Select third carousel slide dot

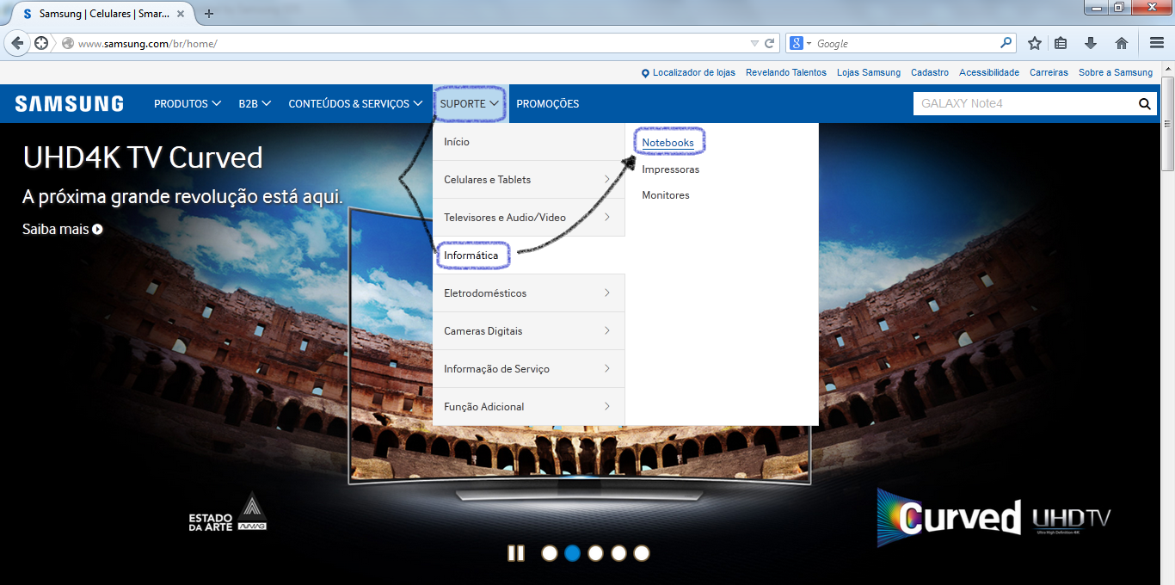pyautogui.click(x=595, y=553)
